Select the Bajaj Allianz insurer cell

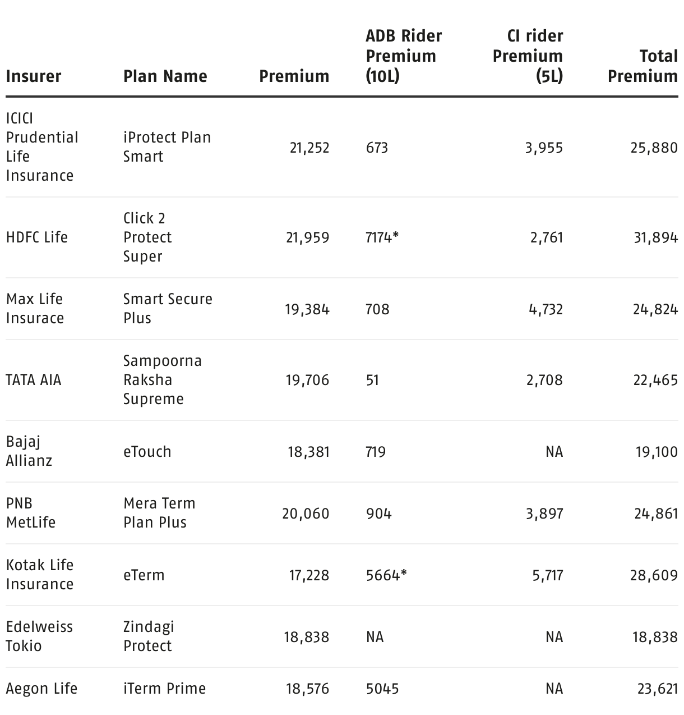click(x=29, y=451)
